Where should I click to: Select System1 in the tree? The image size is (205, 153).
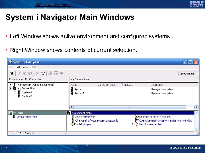(27, 92)
